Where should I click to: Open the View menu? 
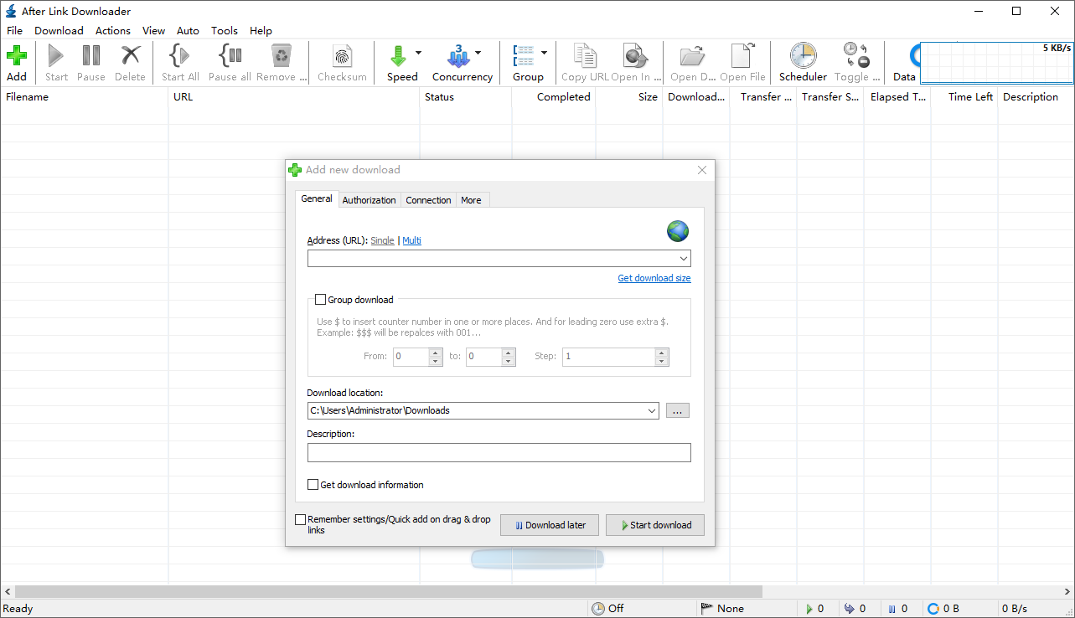(154, 31)
